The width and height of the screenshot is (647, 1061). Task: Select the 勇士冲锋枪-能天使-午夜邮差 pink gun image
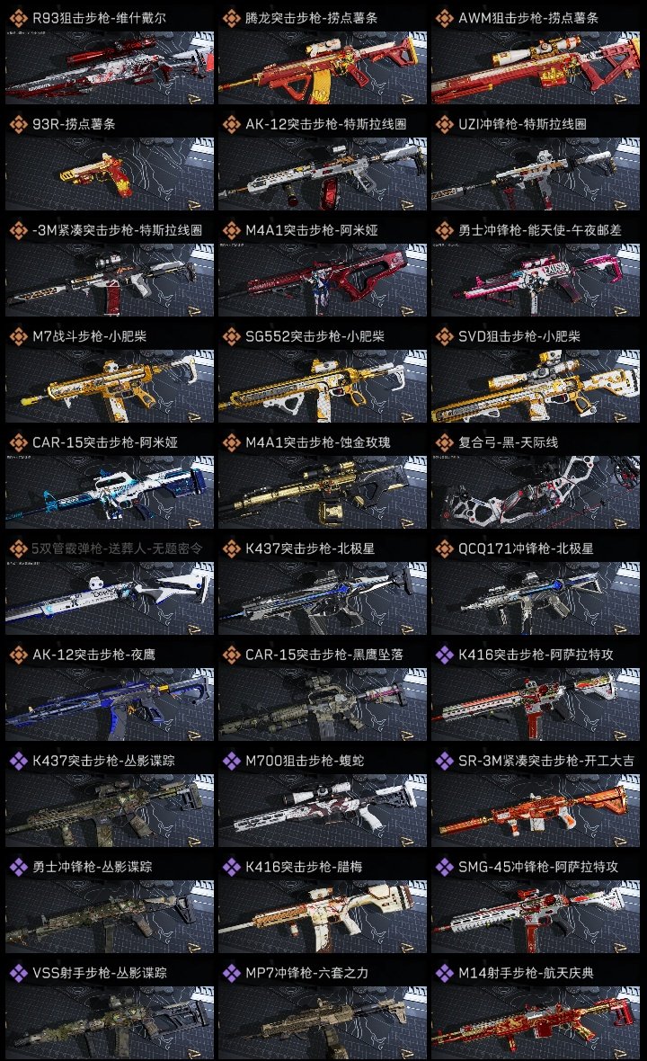(x=536, y=281)
